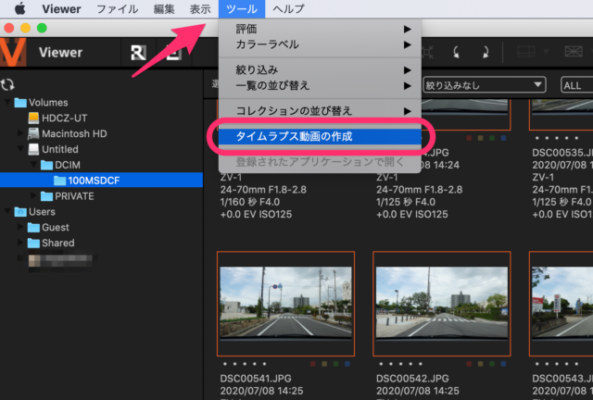Apply red color label to DSC00542.JPG

[469, 364]
